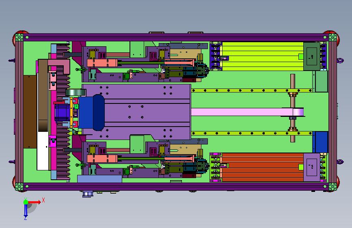Image resolution: width=352 pixels, height=228 pixels.
Task: Select the orange slatted tray at bottom right
Action: (263, 168)
